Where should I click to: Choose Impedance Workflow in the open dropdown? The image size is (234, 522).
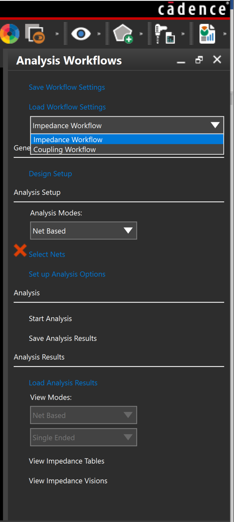click(68, 139)
